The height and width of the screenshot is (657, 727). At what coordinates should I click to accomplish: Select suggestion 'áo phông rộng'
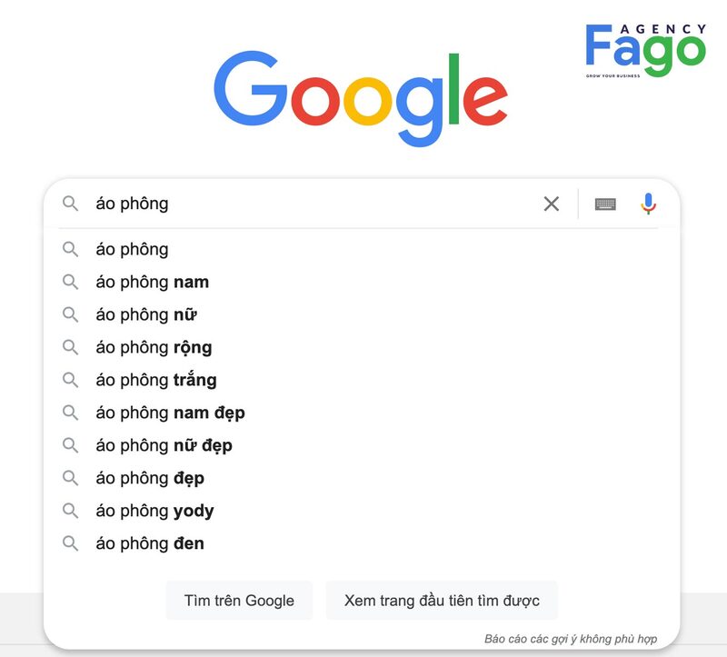click(154, 347)
